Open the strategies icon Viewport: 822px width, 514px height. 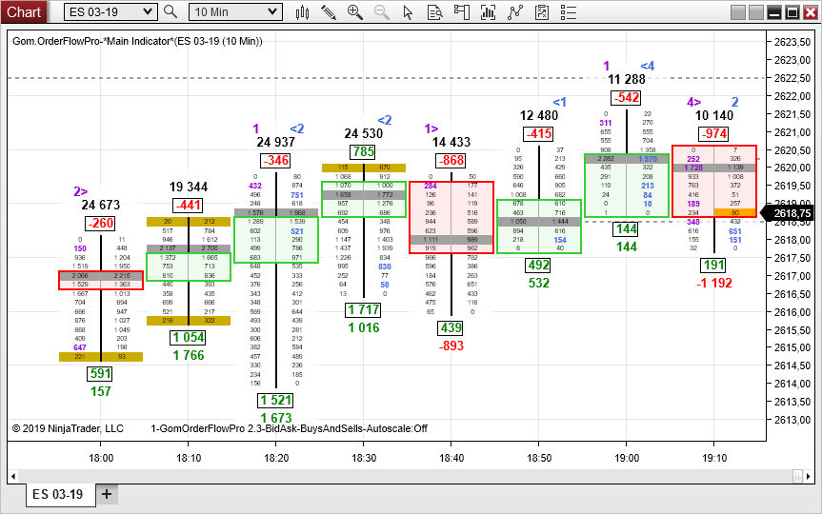(x=515, y=12)
